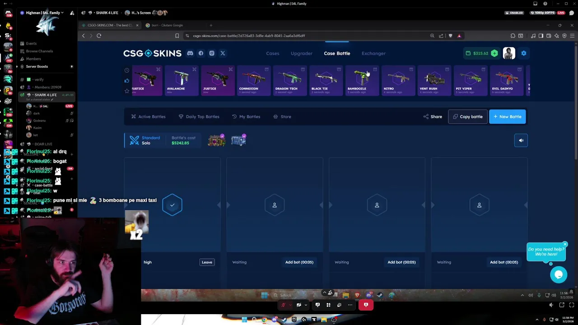
Task: Open the verify channel in Discord
Action: [x=39, y=79]
